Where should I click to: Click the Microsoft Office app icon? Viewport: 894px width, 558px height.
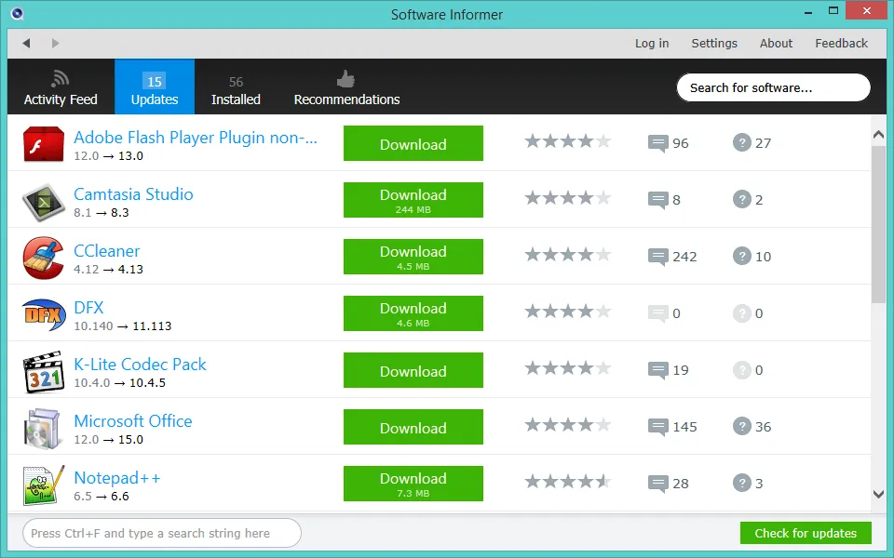pyautogui.click(x=42, y=429)
